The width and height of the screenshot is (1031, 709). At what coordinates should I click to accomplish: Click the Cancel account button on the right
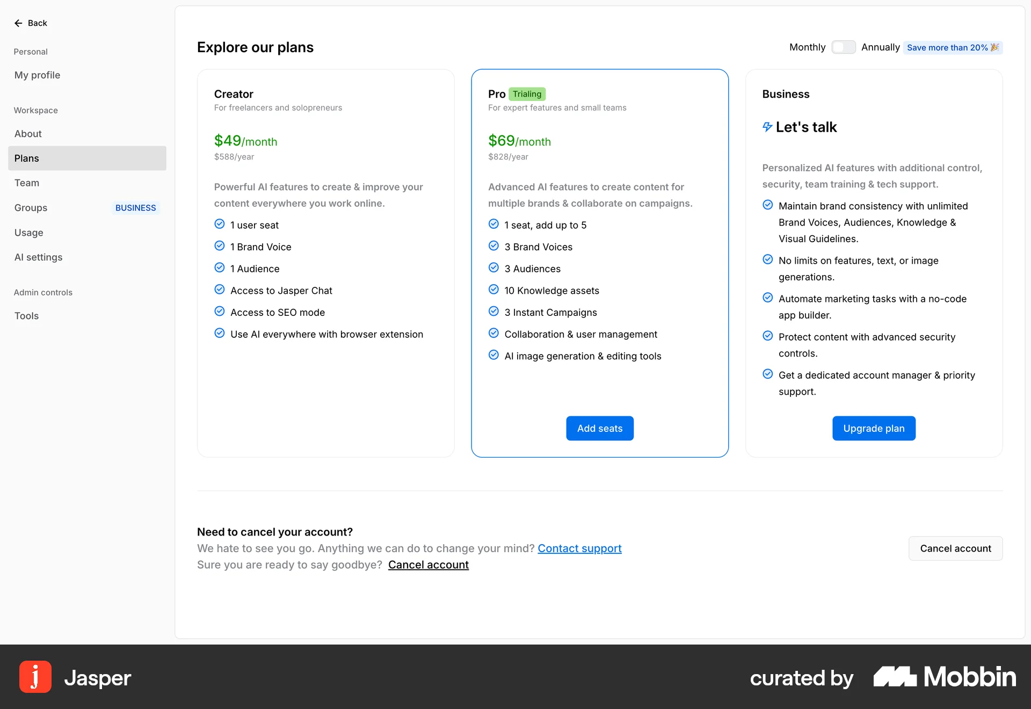coord(955,548)
